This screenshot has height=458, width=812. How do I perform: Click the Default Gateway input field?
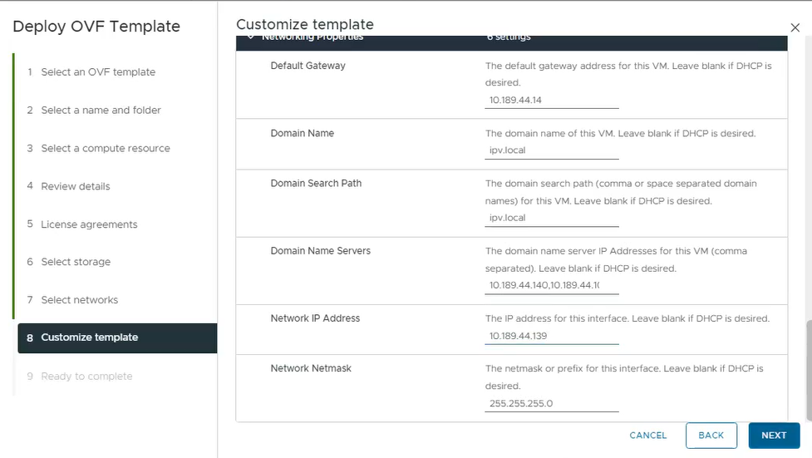point(552,100)
